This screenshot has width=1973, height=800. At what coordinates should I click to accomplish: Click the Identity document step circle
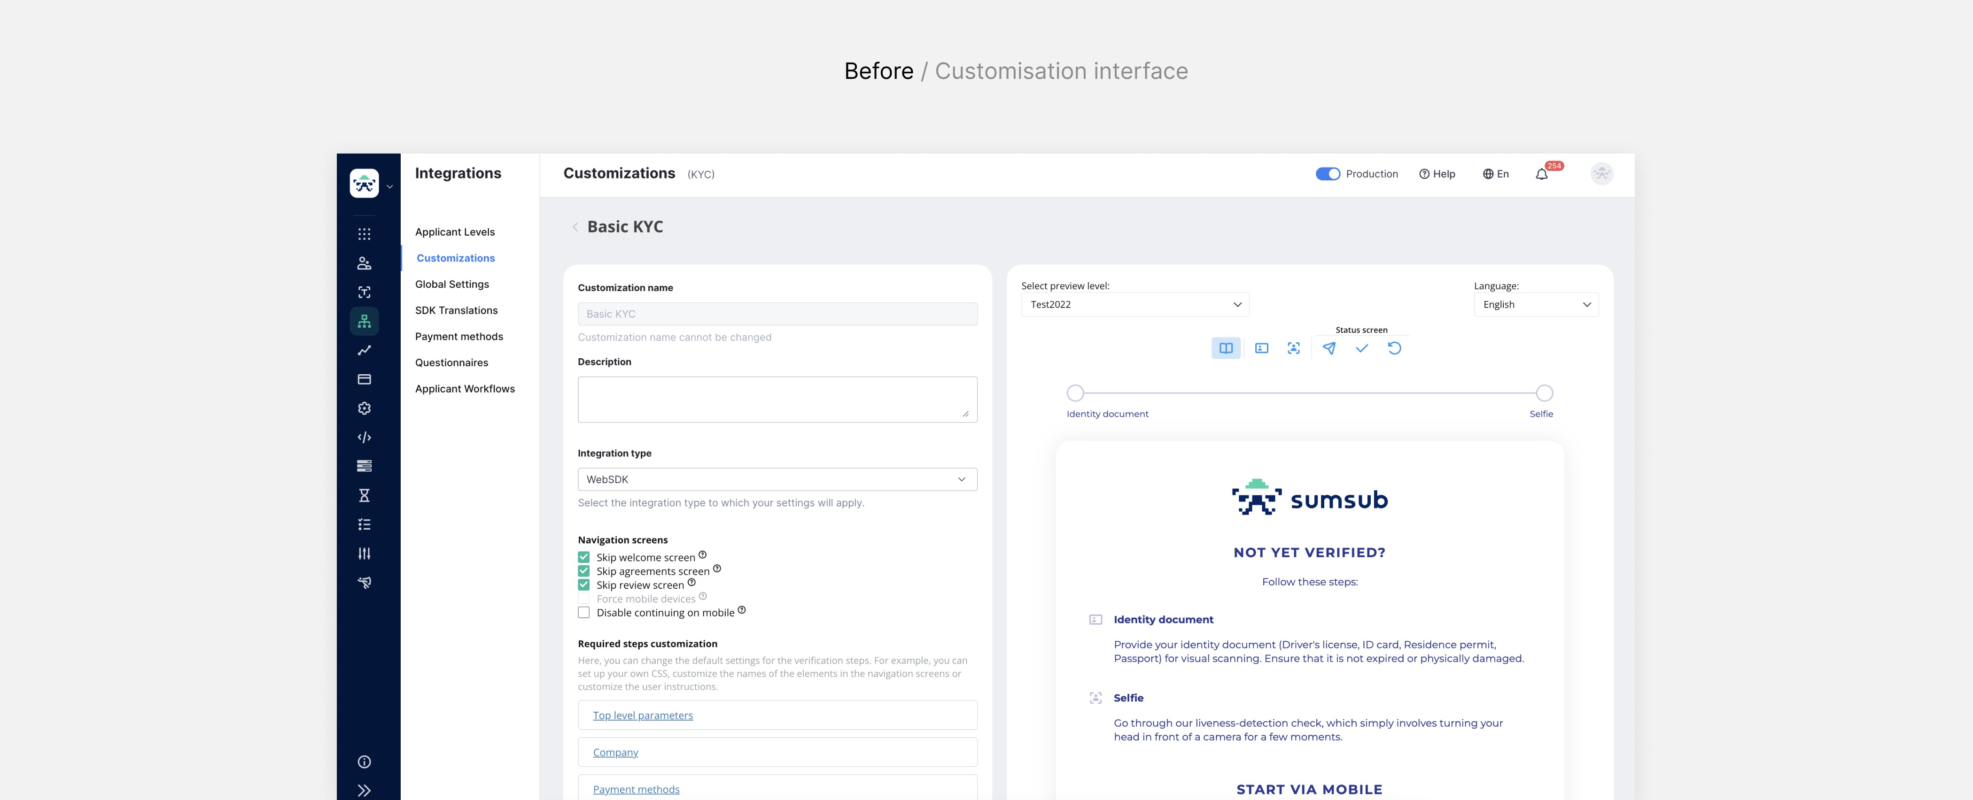coord(1075,393)
